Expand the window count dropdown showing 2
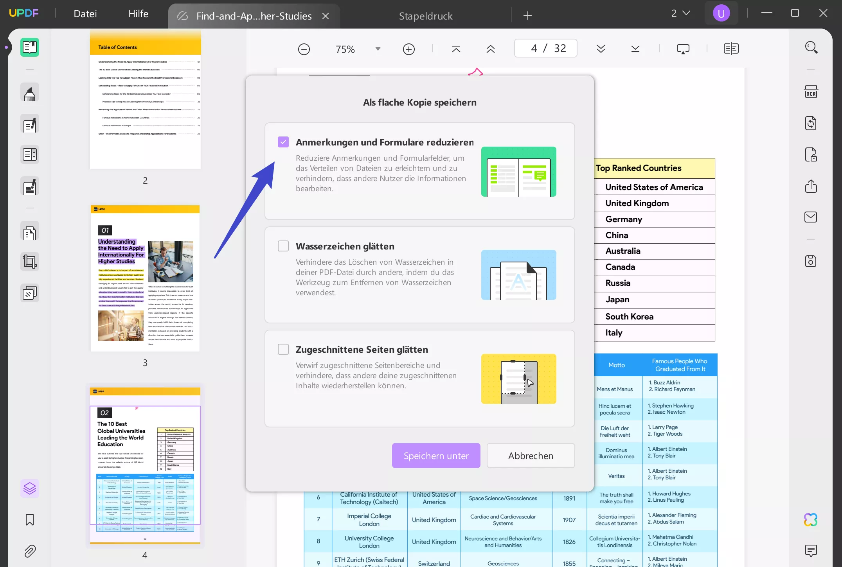842x567 pixels. [x=680, y=13]
